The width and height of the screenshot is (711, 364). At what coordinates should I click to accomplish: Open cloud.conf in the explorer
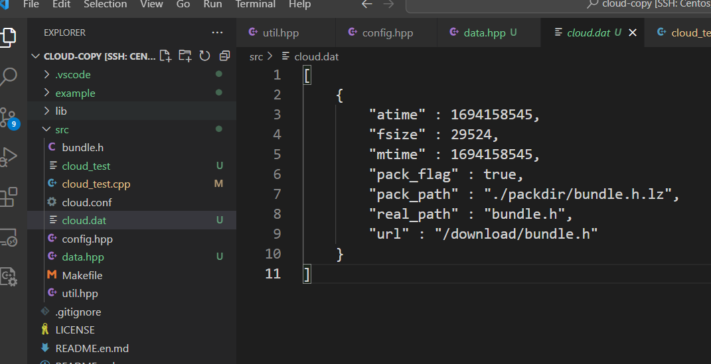(131, 202)
